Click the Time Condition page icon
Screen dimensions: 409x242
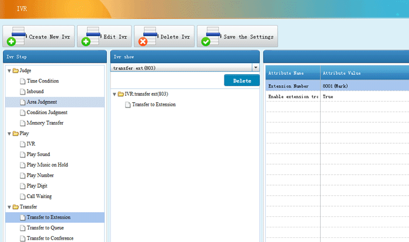point(23,81)
